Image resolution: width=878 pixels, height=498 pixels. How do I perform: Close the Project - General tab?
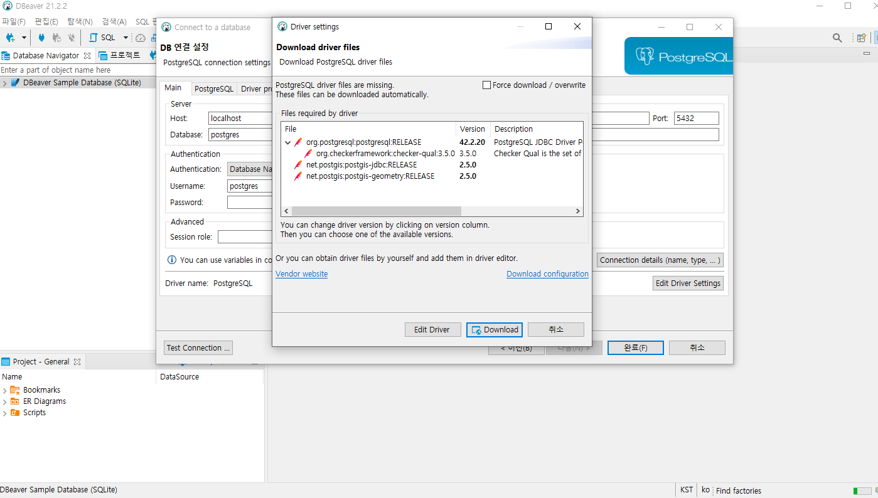(x=77, y=362)
